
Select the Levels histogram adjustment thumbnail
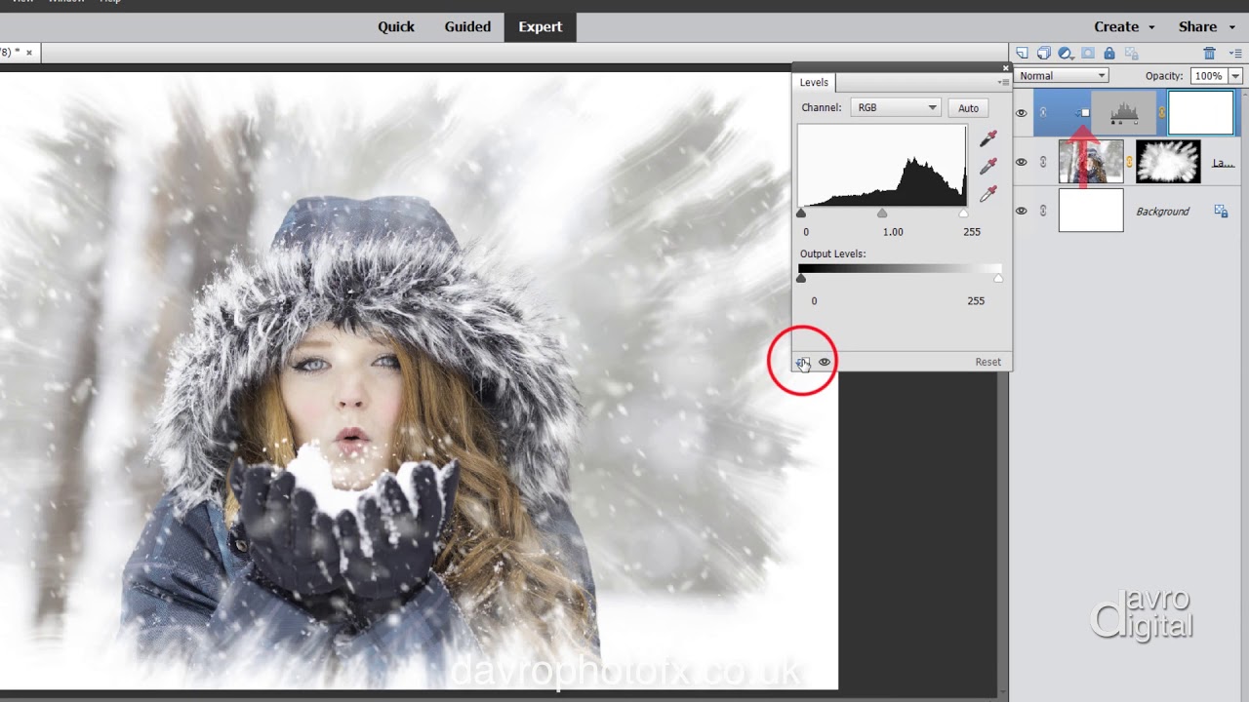1123,113
